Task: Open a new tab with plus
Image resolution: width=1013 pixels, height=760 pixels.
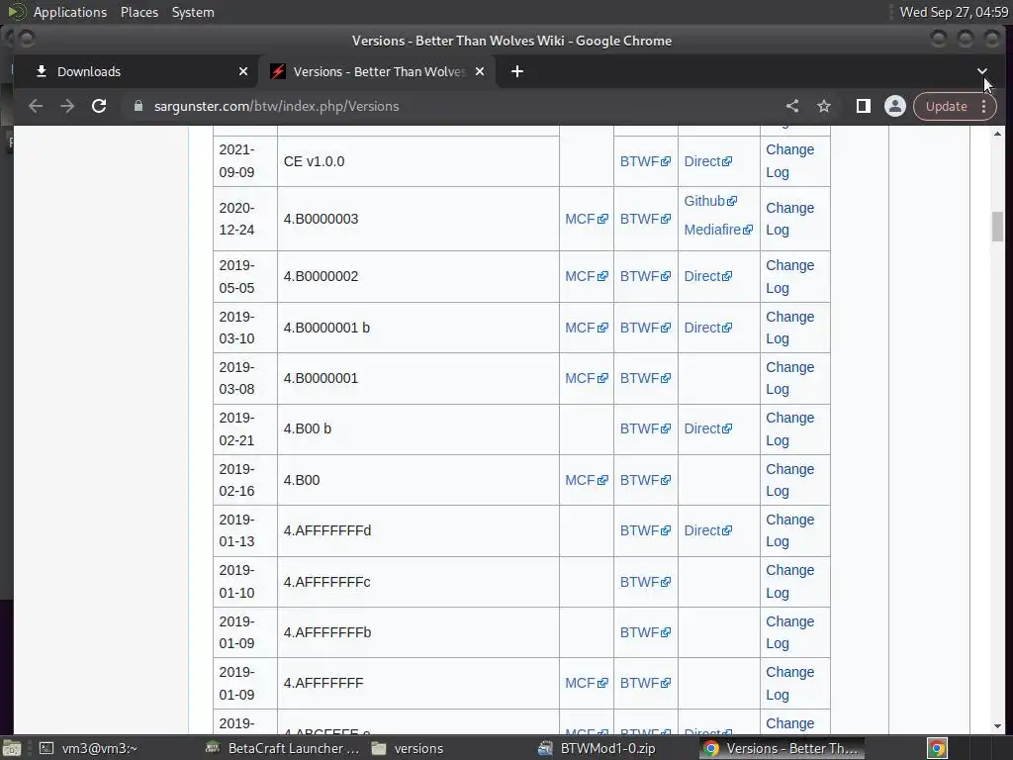Action: pyautogui.click(x=516, y=71)
